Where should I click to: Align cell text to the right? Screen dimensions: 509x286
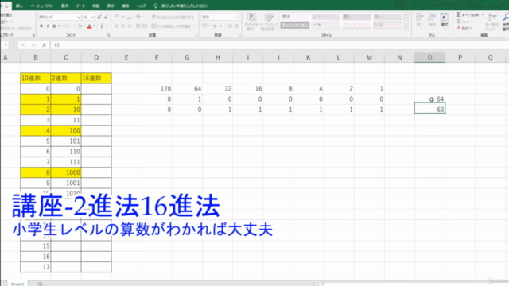click(130, 26)
